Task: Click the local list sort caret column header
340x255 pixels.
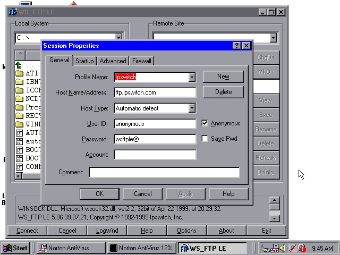Action: pyautogui.click(x=20, y=55)
